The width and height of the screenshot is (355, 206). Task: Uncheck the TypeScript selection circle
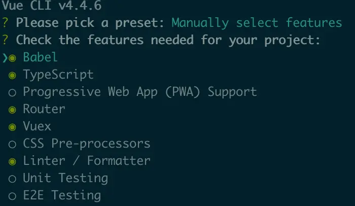[x=13, y=75]
